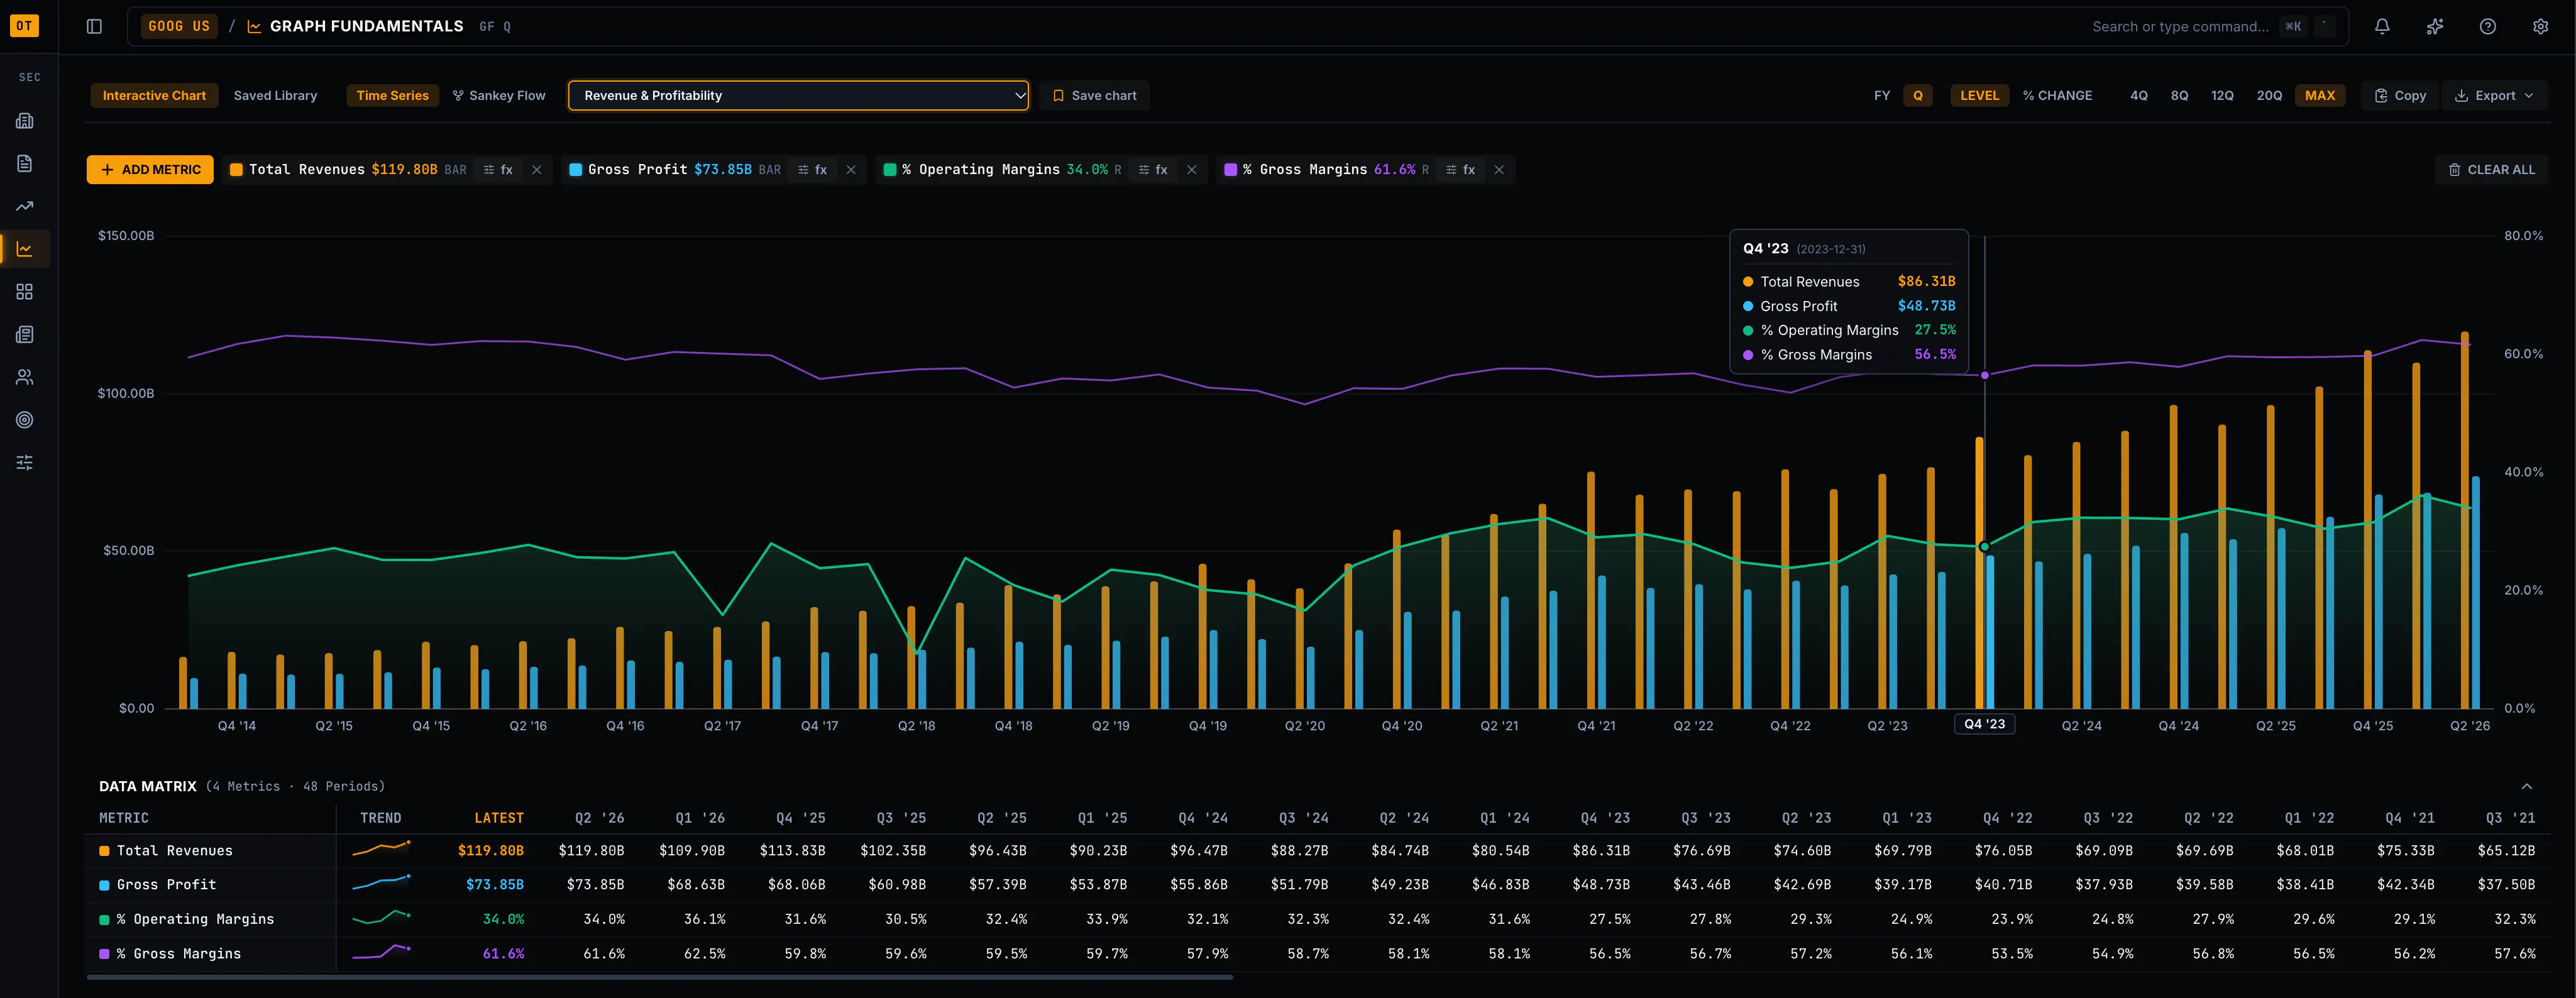Open fx options for % Operating Margins

click(1153, 170)
